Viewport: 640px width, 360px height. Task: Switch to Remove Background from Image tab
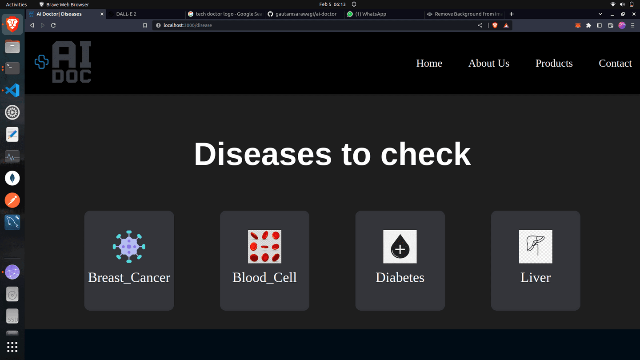[x=464, y=14]
